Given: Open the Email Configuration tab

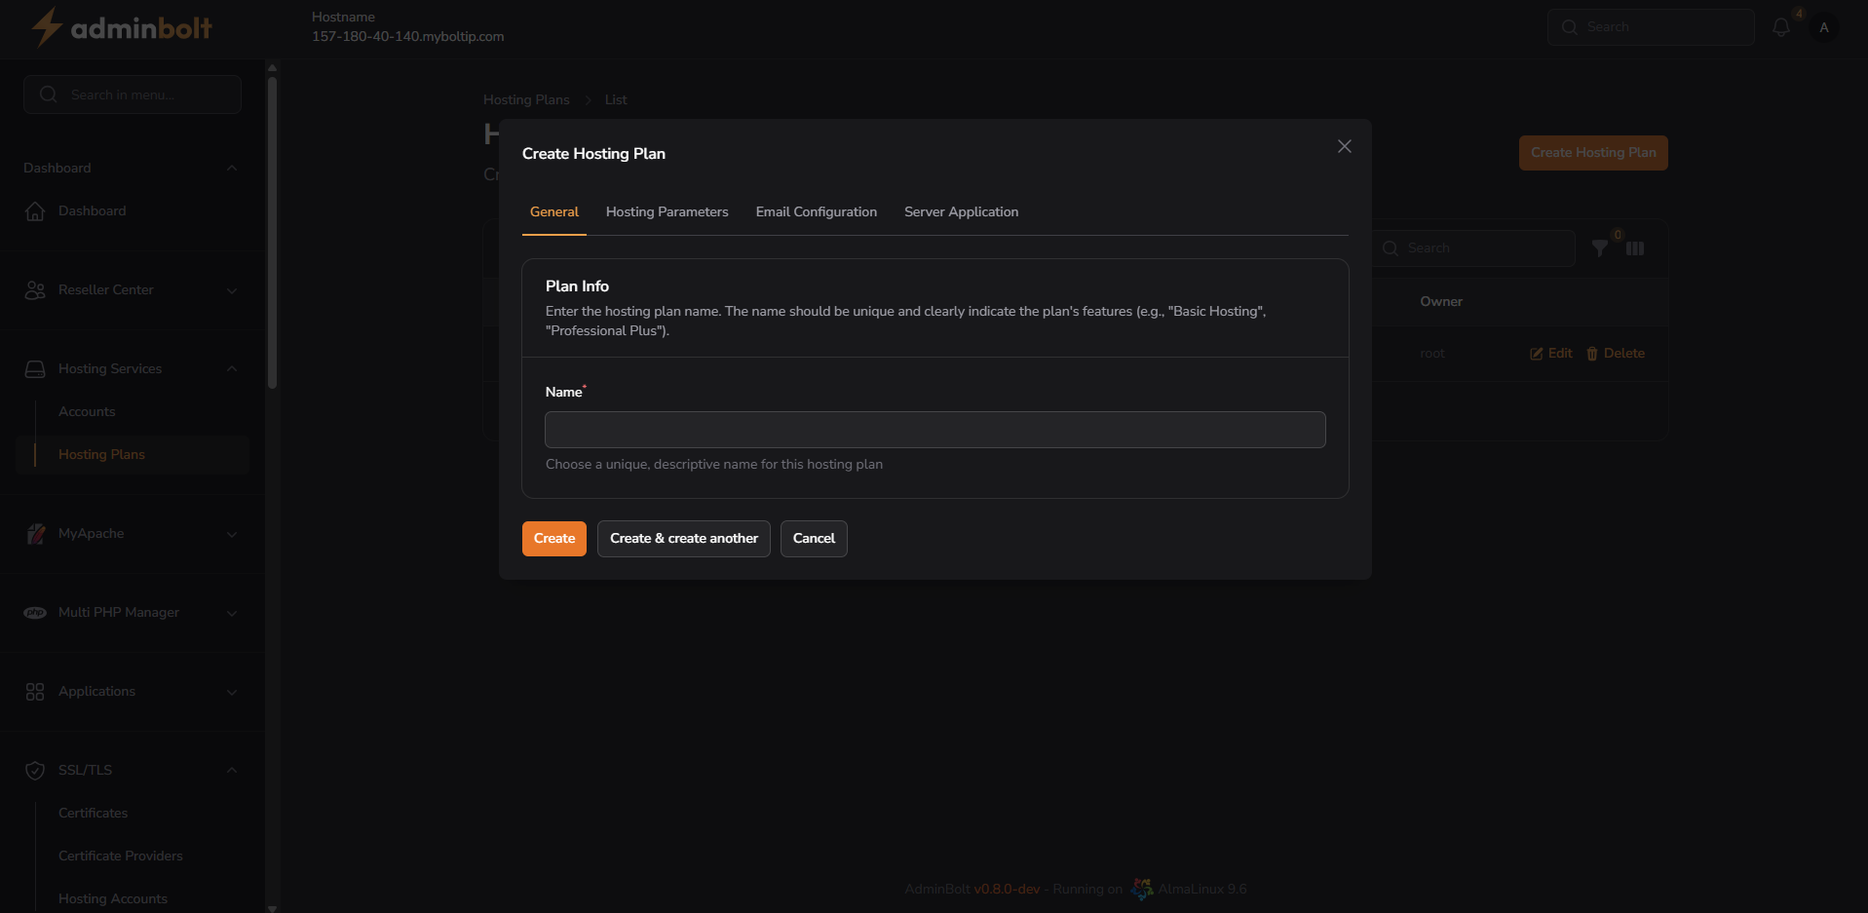Looking at the screenshot, I should point(816,212).
